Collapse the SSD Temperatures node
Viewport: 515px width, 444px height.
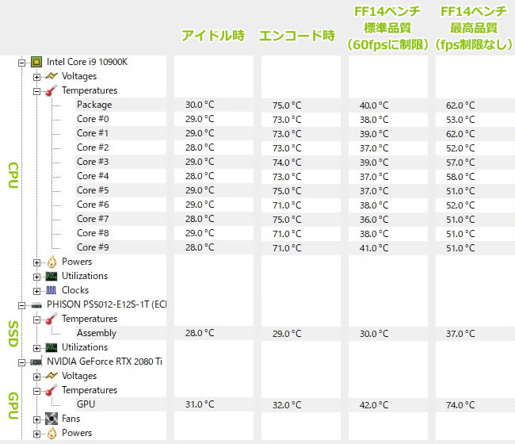tap(36, 320)
